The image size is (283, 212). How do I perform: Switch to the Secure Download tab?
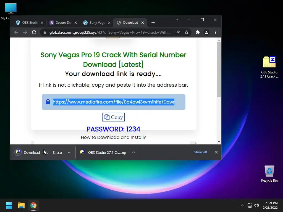click(x=64, y=23)
